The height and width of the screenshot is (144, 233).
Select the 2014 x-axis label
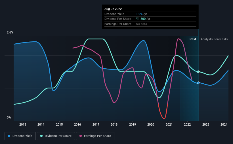pyautogui.click(x=41, y=124)
